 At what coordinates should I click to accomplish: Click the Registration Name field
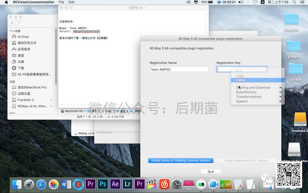click(179, 69)
